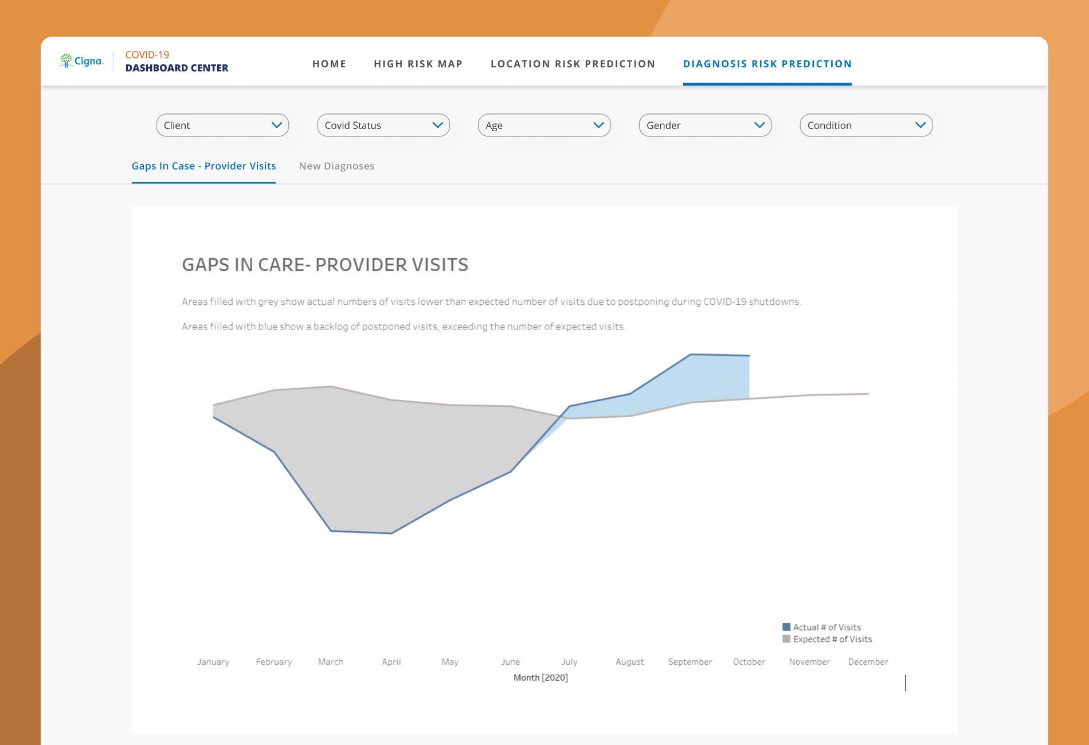
Task: Expand the Gender filter chevron
Action: [759, 125]
